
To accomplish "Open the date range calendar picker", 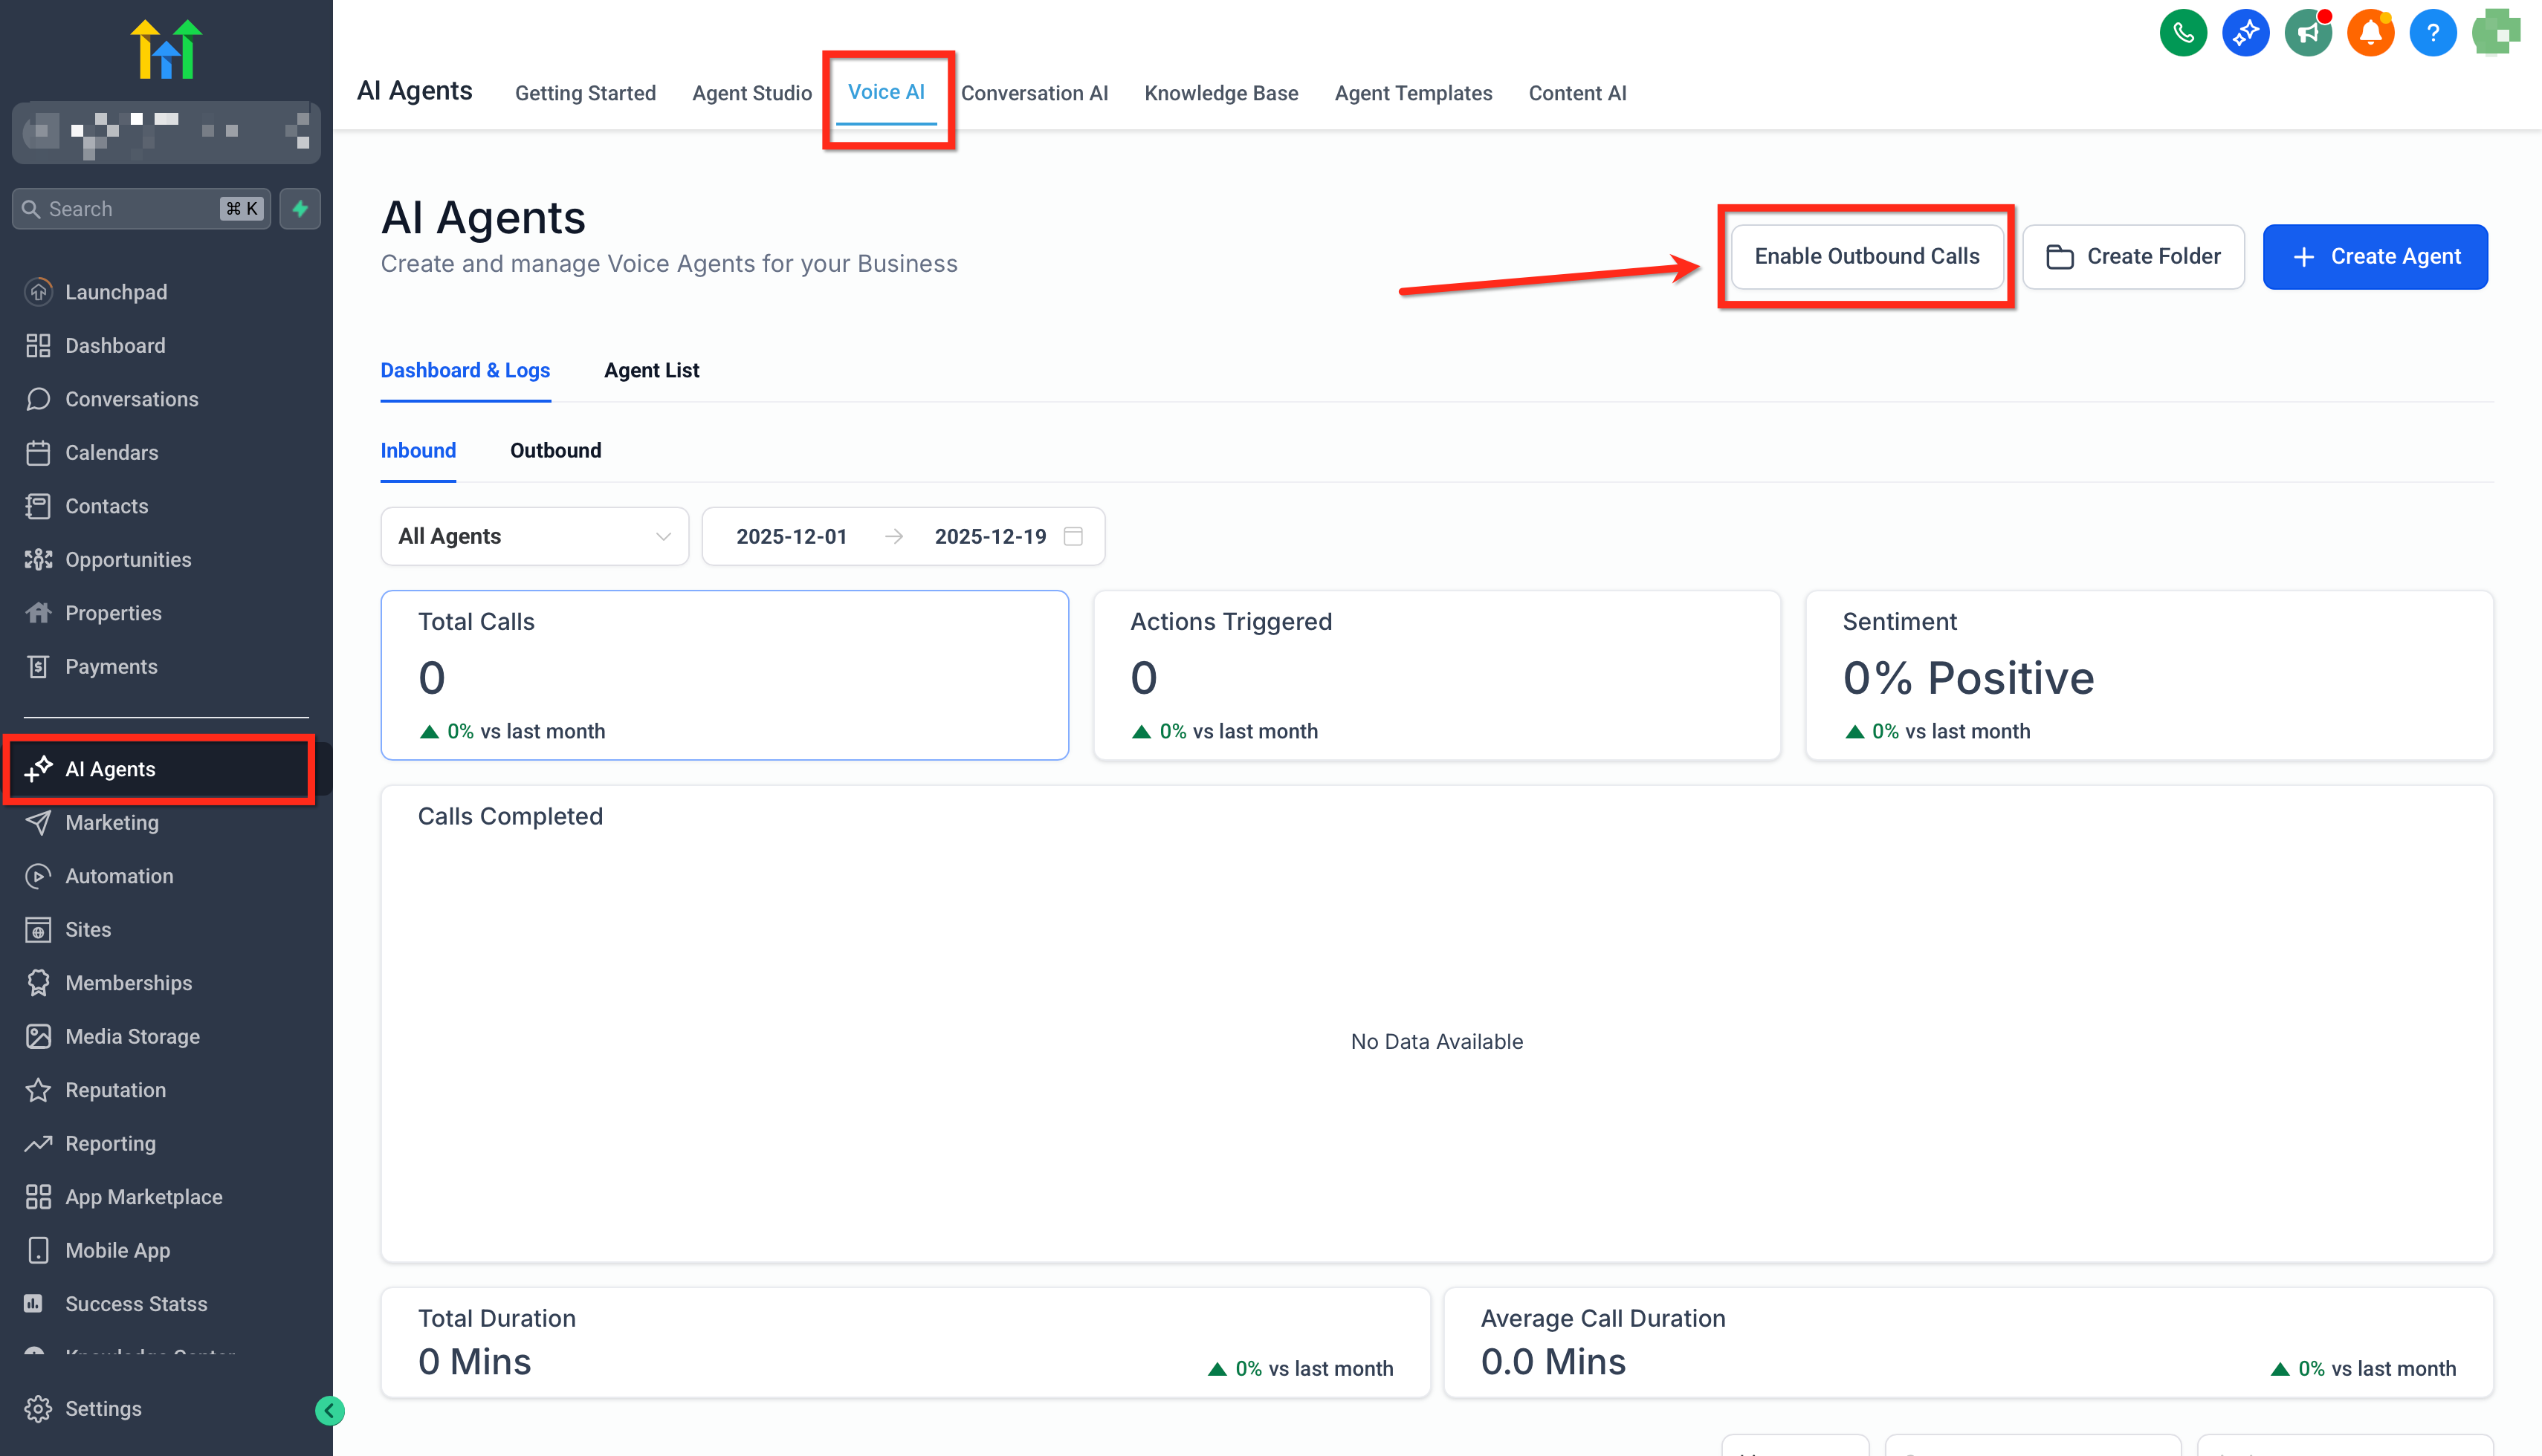I will 1073,536.
